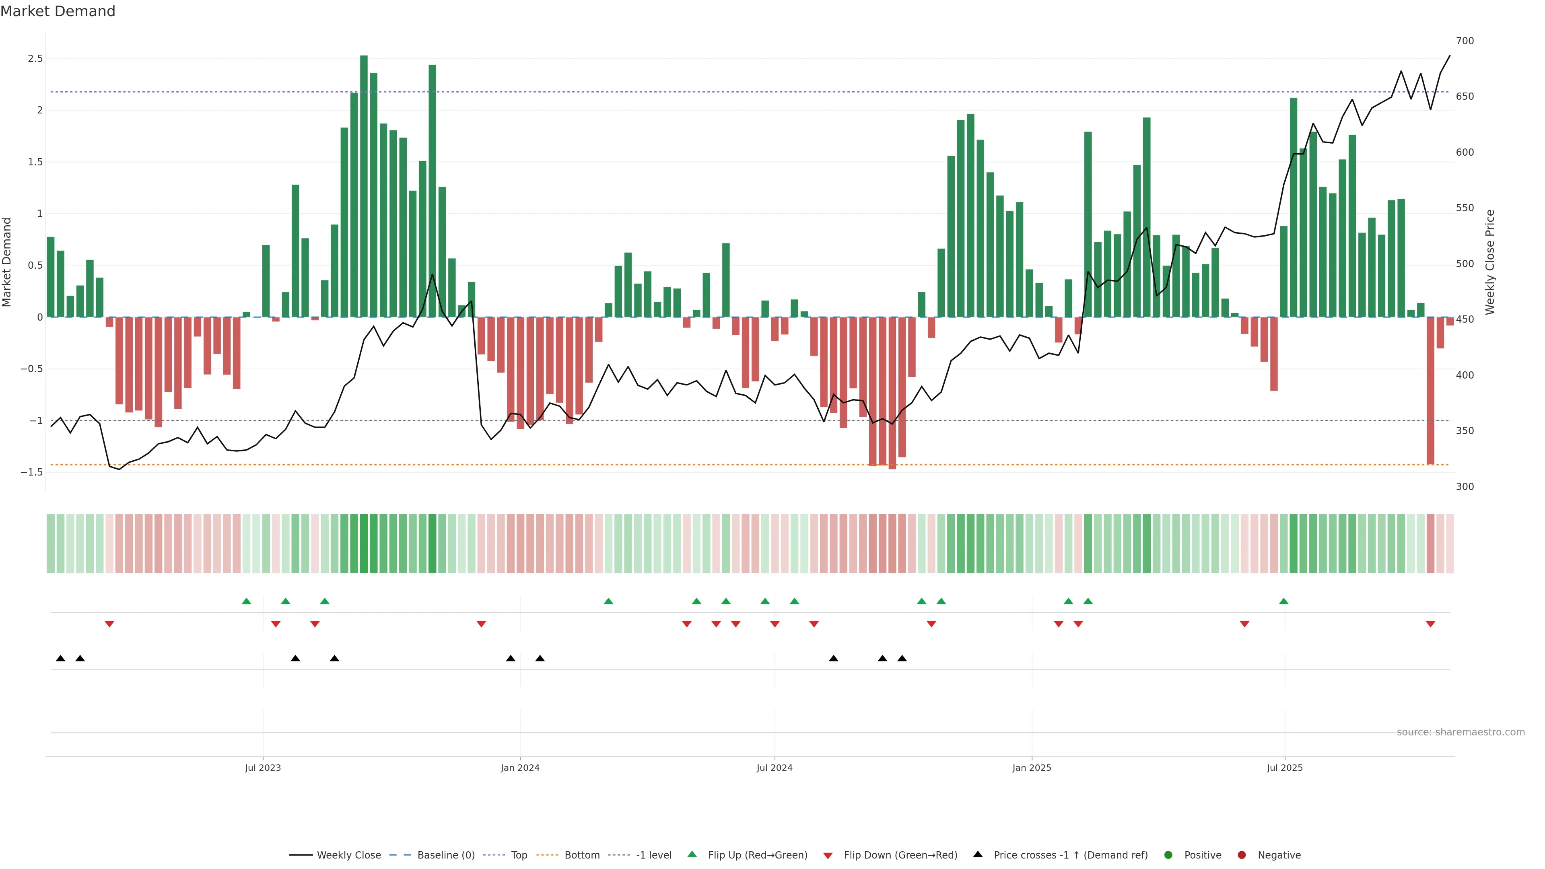Viewport: 1545px width, 869px height.
Task: Click the Weekly Close Price axis title
Action: (1490, 262)
